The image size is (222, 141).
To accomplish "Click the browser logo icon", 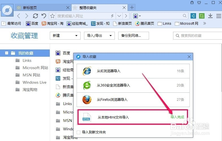I will 7,10.
